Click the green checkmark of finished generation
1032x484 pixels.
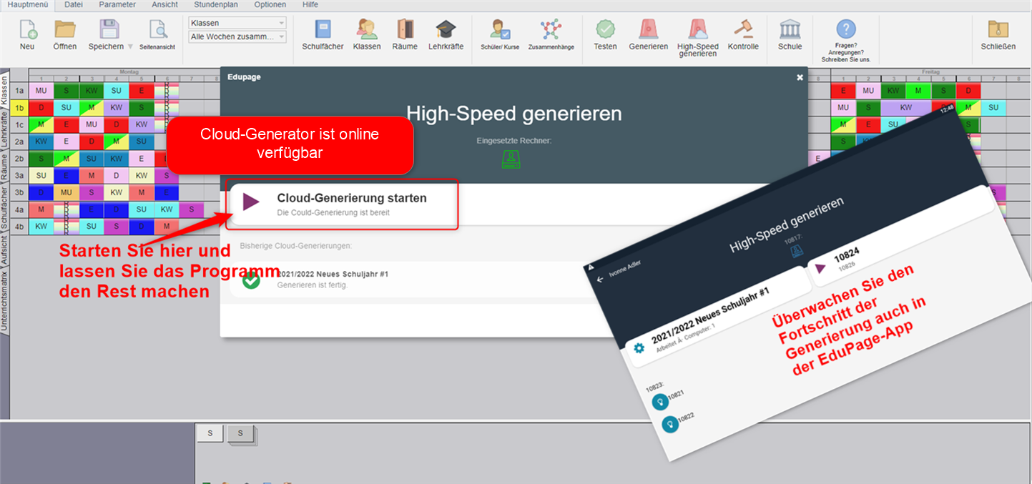251,280
